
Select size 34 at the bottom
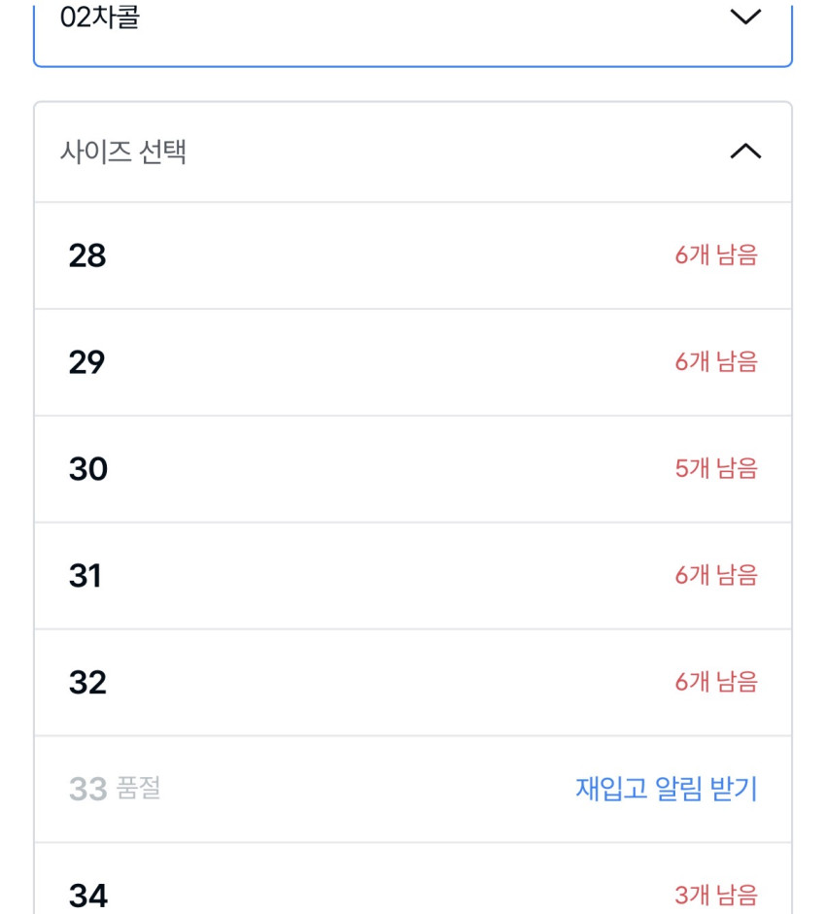click(88, 895)
